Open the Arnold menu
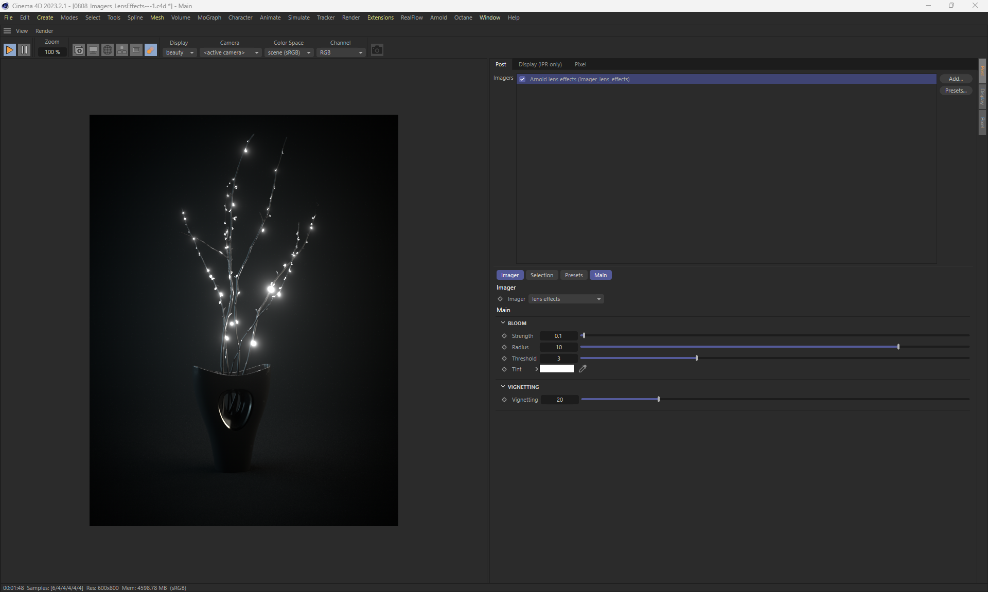988x592 pixels. click(438, 17)
